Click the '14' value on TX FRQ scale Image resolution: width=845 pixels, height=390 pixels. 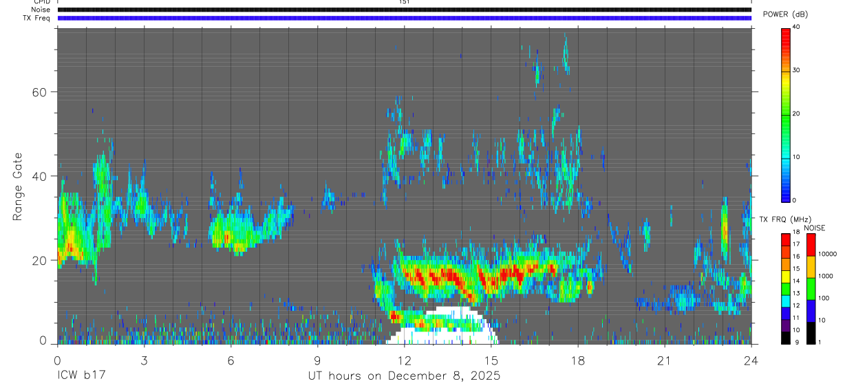coord(798,281)
